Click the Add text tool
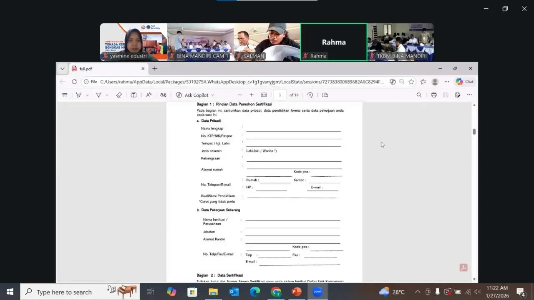The image size is (534, 300). (133, 95)
